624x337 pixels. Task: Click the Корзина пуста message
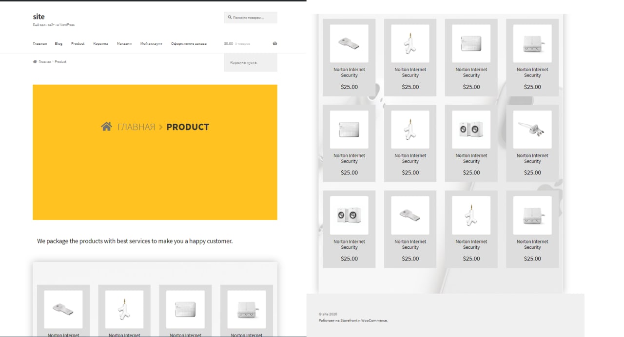(x=244, y=62)
